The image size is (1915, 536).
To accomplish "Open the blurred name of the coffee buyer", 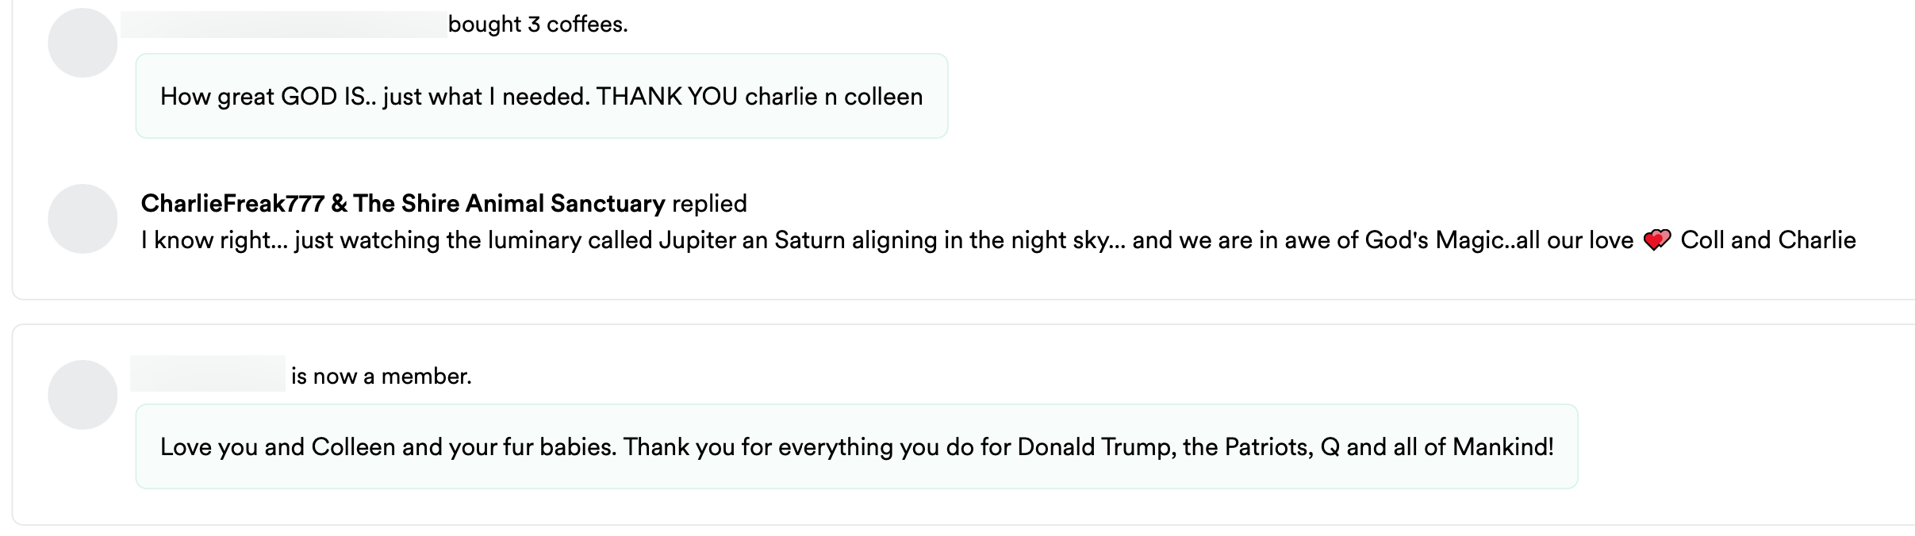I will pyautogui.click(x=283, y=25).
